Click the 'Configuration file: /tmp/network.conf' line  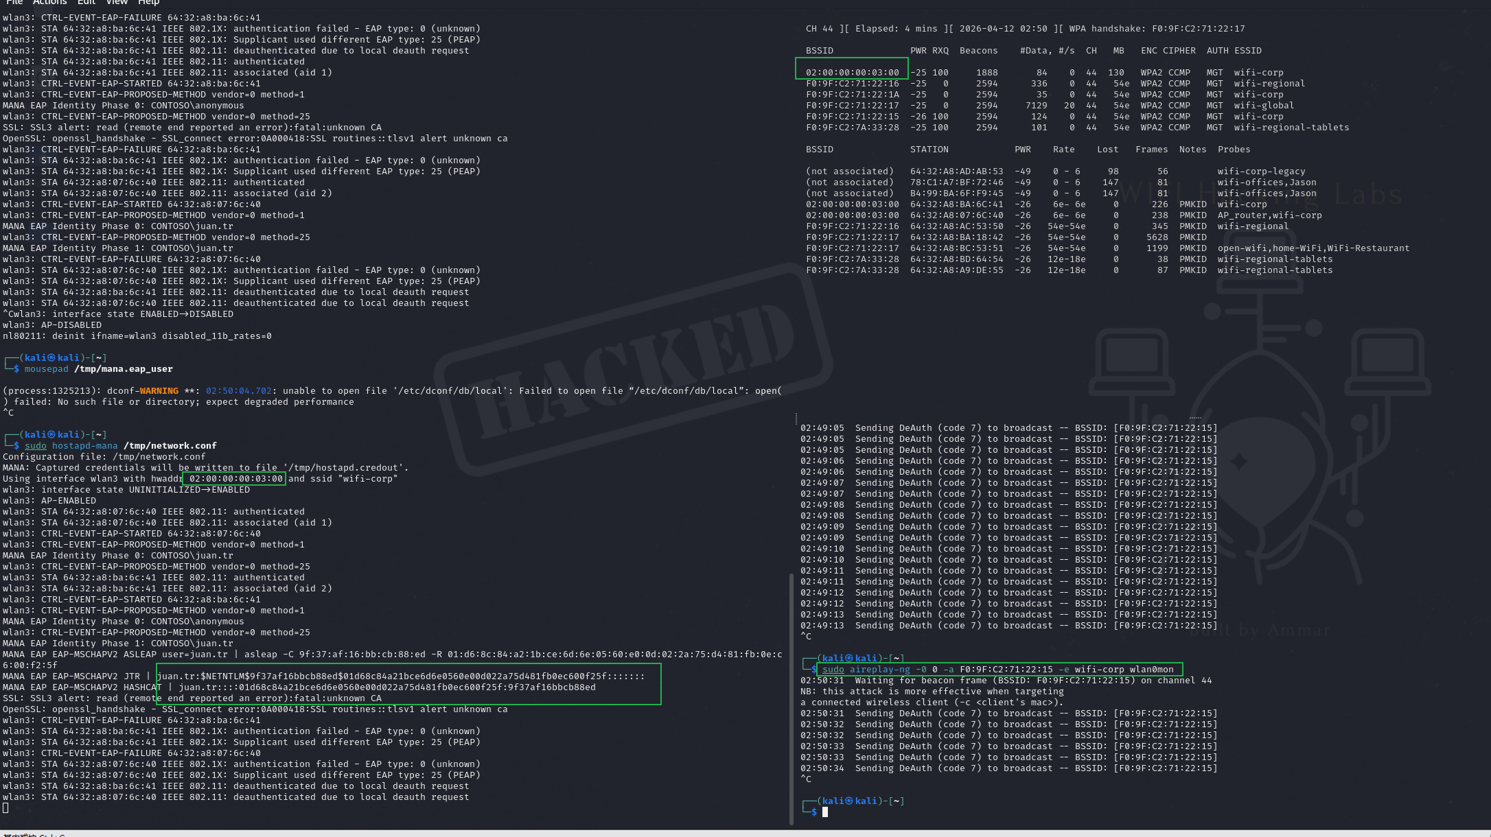point(104,457)
